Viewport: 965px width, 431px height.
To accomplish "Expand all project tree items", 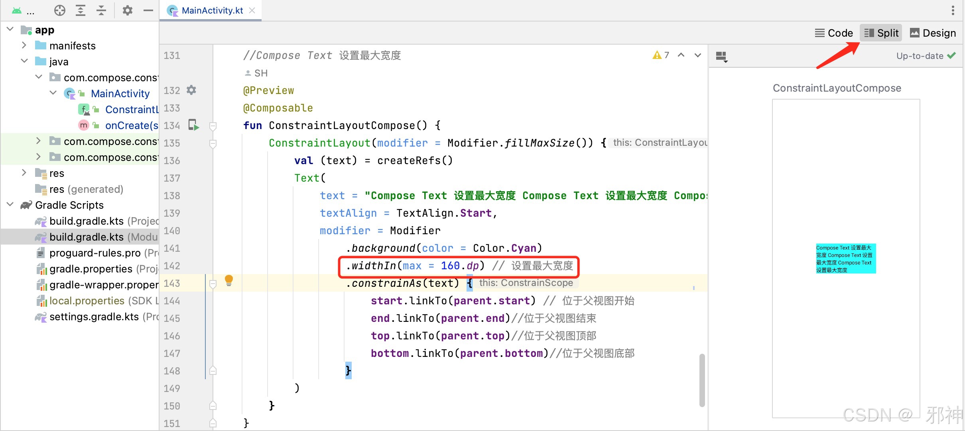I will point(81,10).
